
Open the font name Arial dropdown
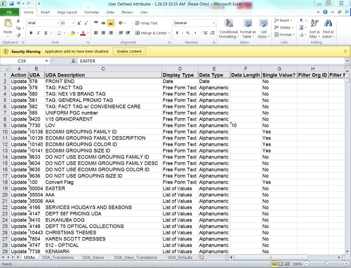[58, 23]
